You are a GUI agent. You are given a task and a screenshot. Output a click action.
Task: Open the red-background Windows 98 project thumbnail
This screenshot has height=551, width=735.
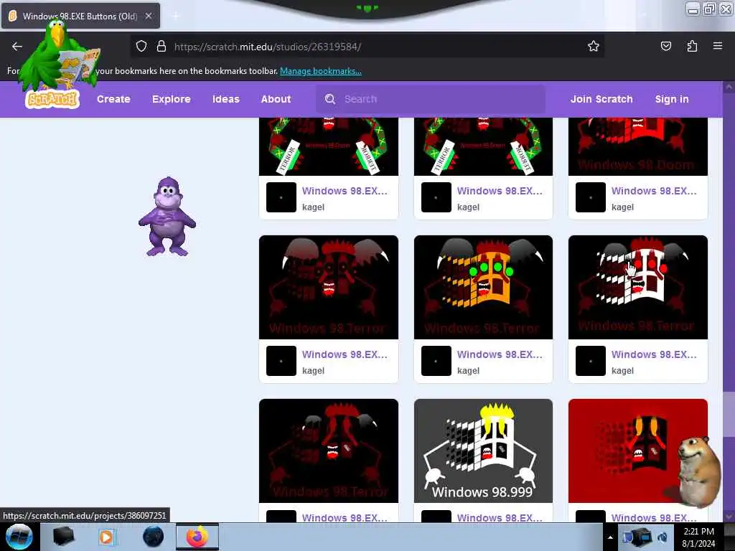coord(638,451)
